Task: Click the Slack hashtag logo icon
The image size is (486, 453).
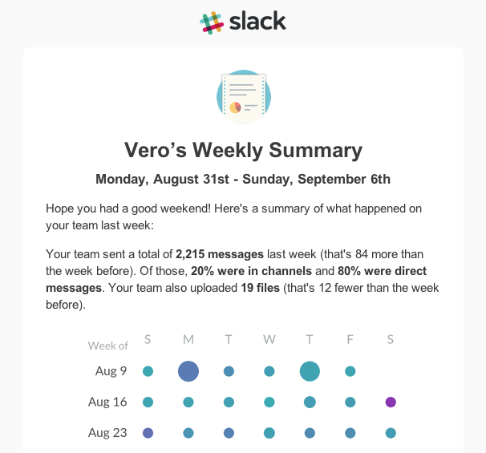Action: pos(212,22)
